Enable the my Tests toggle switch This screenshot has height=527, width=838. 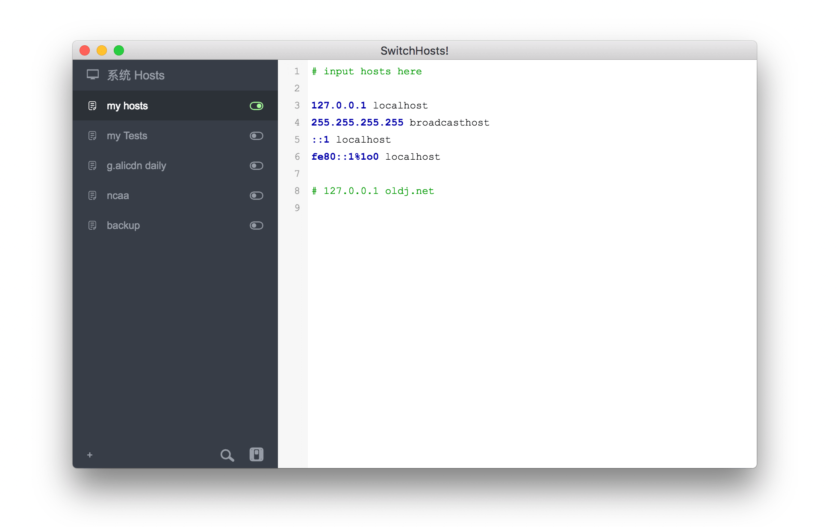click(x=257, y=136)
